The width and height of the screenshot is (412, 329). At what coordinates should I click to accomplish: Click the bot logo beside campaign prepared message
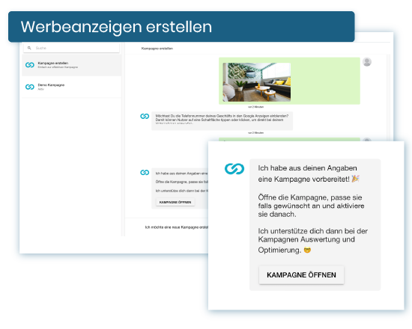145,173
